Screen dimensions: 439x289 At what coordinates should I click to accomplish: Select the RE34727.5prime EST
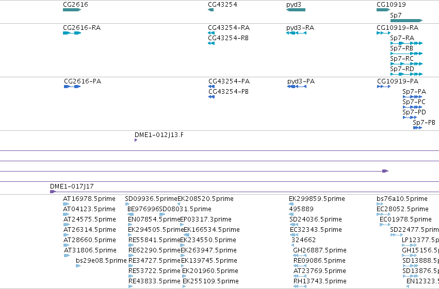[131, 266]
